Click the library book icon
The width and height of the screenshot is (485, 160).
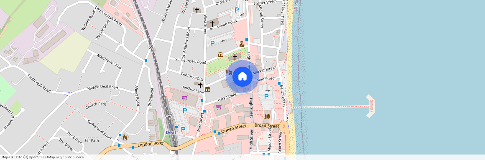click(267, 116)
